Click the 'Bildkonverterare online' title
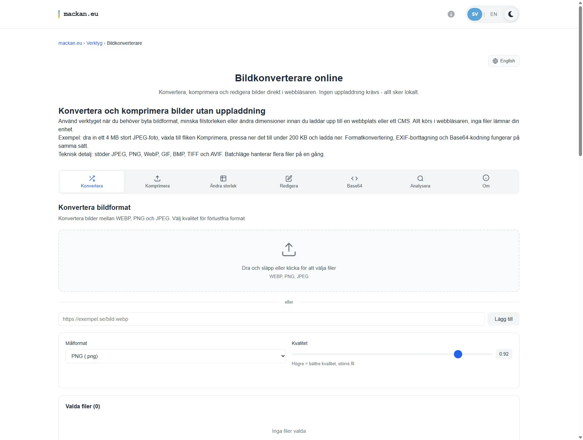 pyautogui.click(x=289, y=78)
